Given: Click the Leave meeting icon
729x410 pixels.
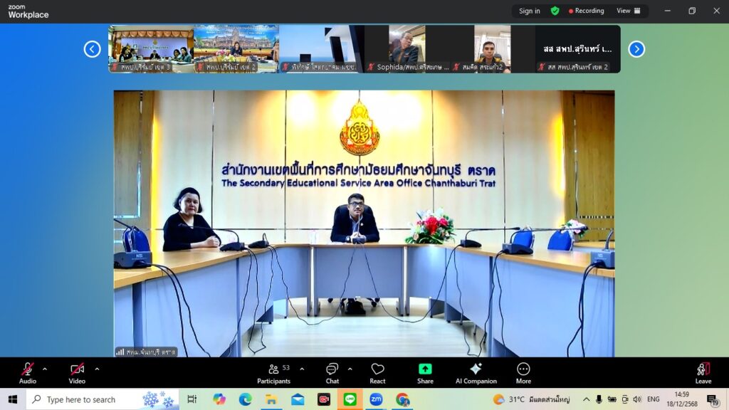Looking at the screenshot, I should [703, 369].
